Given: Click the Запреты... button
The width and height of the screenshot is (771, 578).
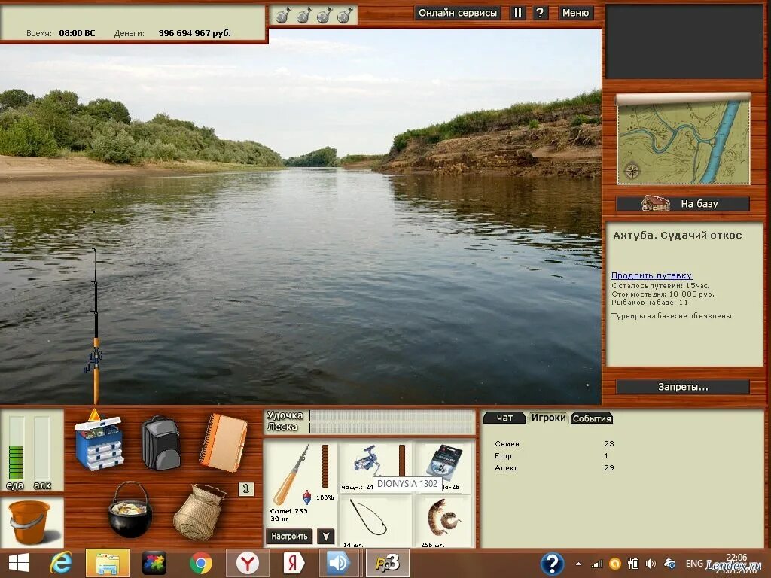Looking at the screenshot, I should [x=682, y=387].
